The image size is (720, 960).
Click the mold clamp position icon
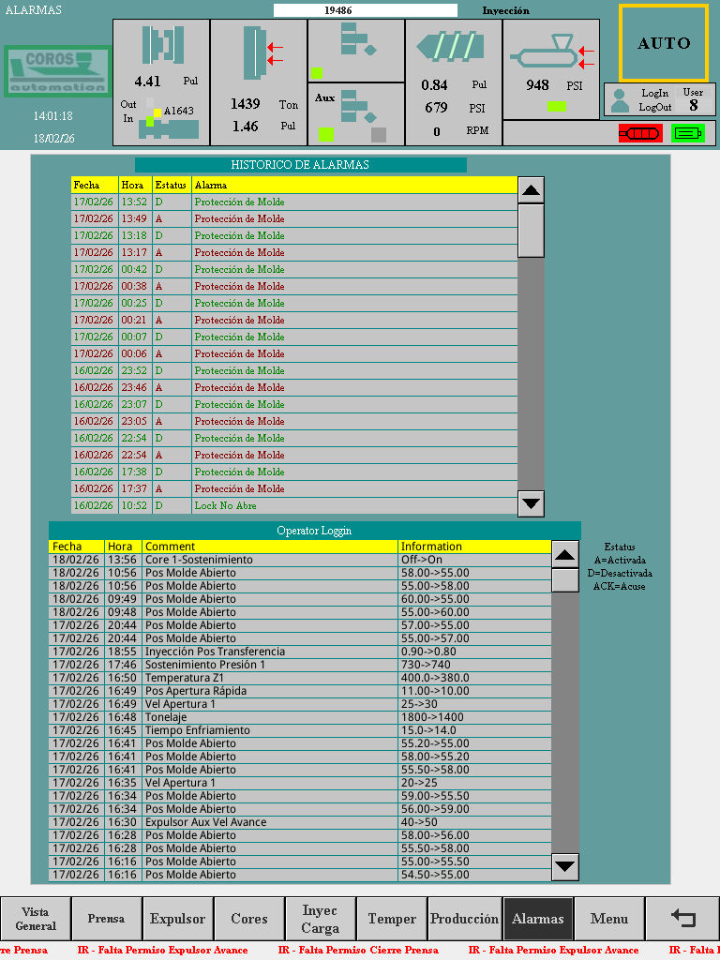coord(160,46)
